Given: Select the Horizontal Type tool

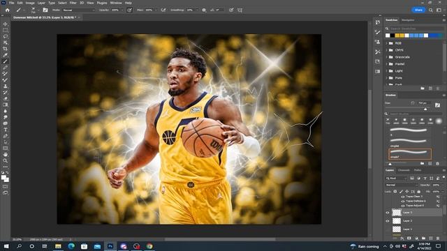Looking at the screenshot, I should 5,130.
